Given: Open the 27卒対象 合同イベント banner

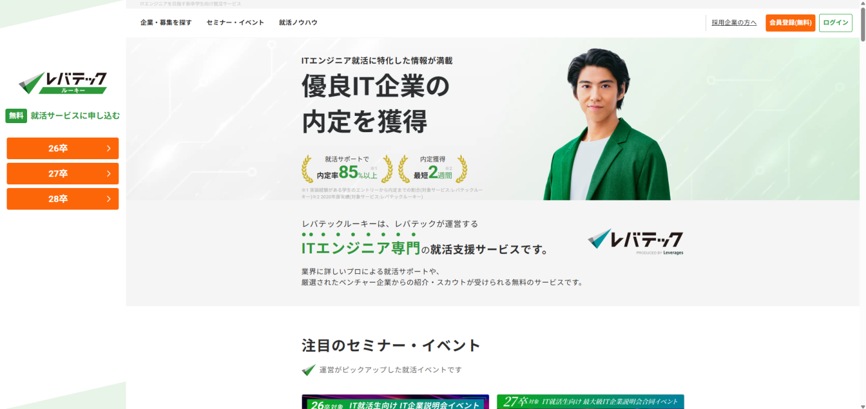Looking at the screenshot, I should click(591, 402).
